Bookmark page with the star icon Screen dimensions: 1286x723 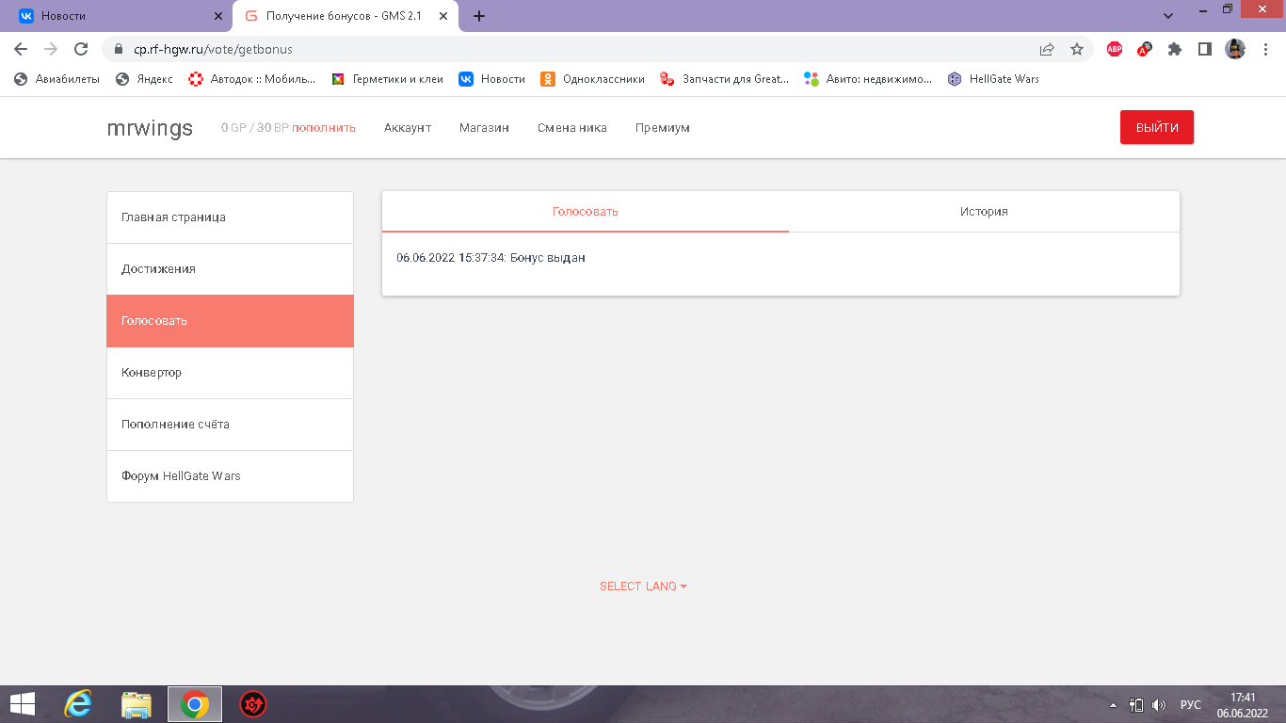[x=1077, y=49]
